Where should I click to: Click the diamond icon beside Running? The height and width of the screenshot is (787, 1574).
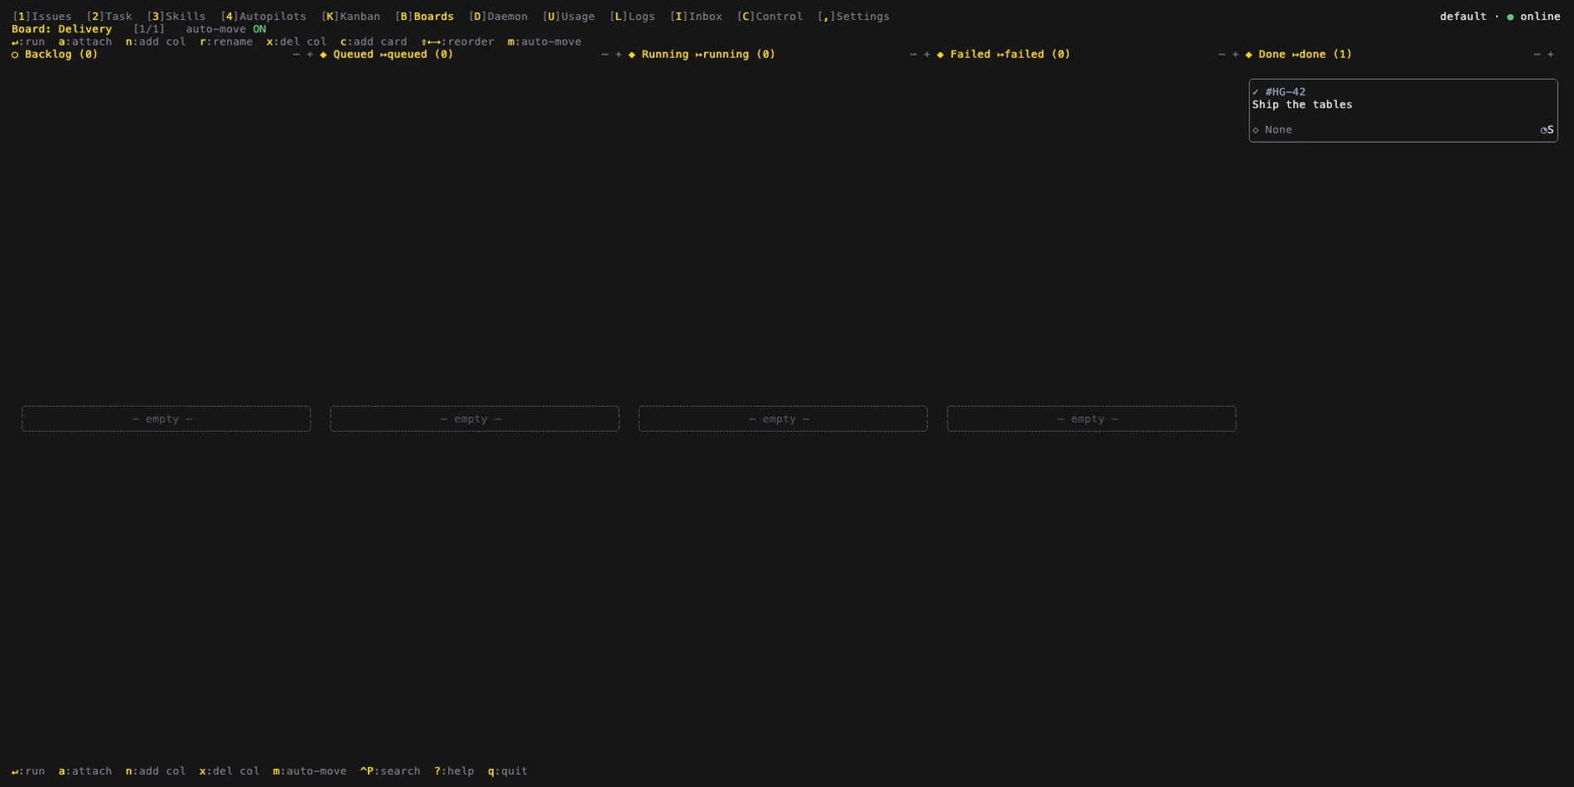tap(632, 55)
